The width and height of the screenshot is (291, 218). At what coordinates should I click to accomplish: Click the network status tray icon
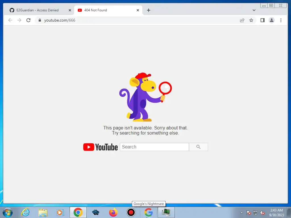pos(255,213)
